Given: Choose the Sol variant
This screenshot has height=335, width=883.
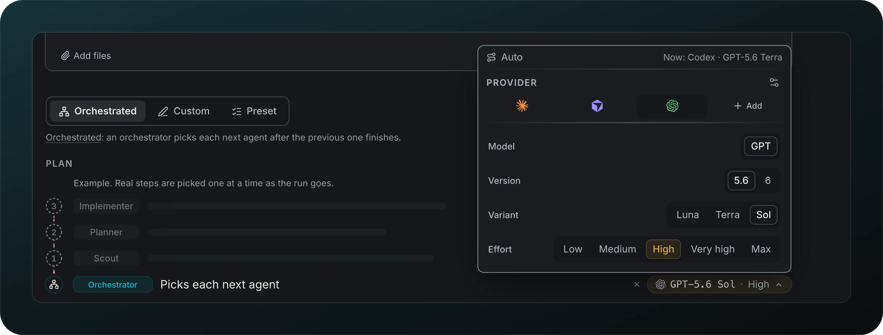Looking at the screenshot, I should 763,215.
